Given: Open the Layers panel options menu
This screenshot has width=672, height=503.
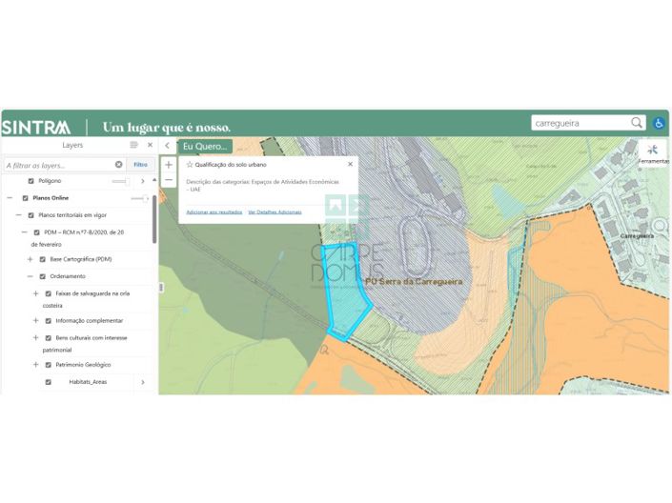Looking at the screenshot, I should [x=133, y=145].
